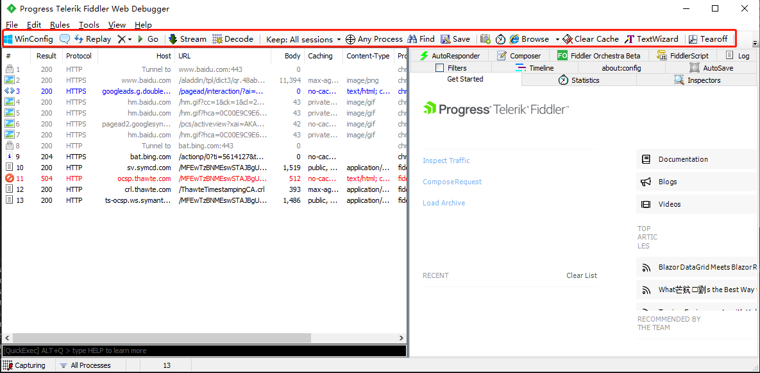Open the Documentation resource
Viewport: 760px width, 373px height.
point(696,159)
